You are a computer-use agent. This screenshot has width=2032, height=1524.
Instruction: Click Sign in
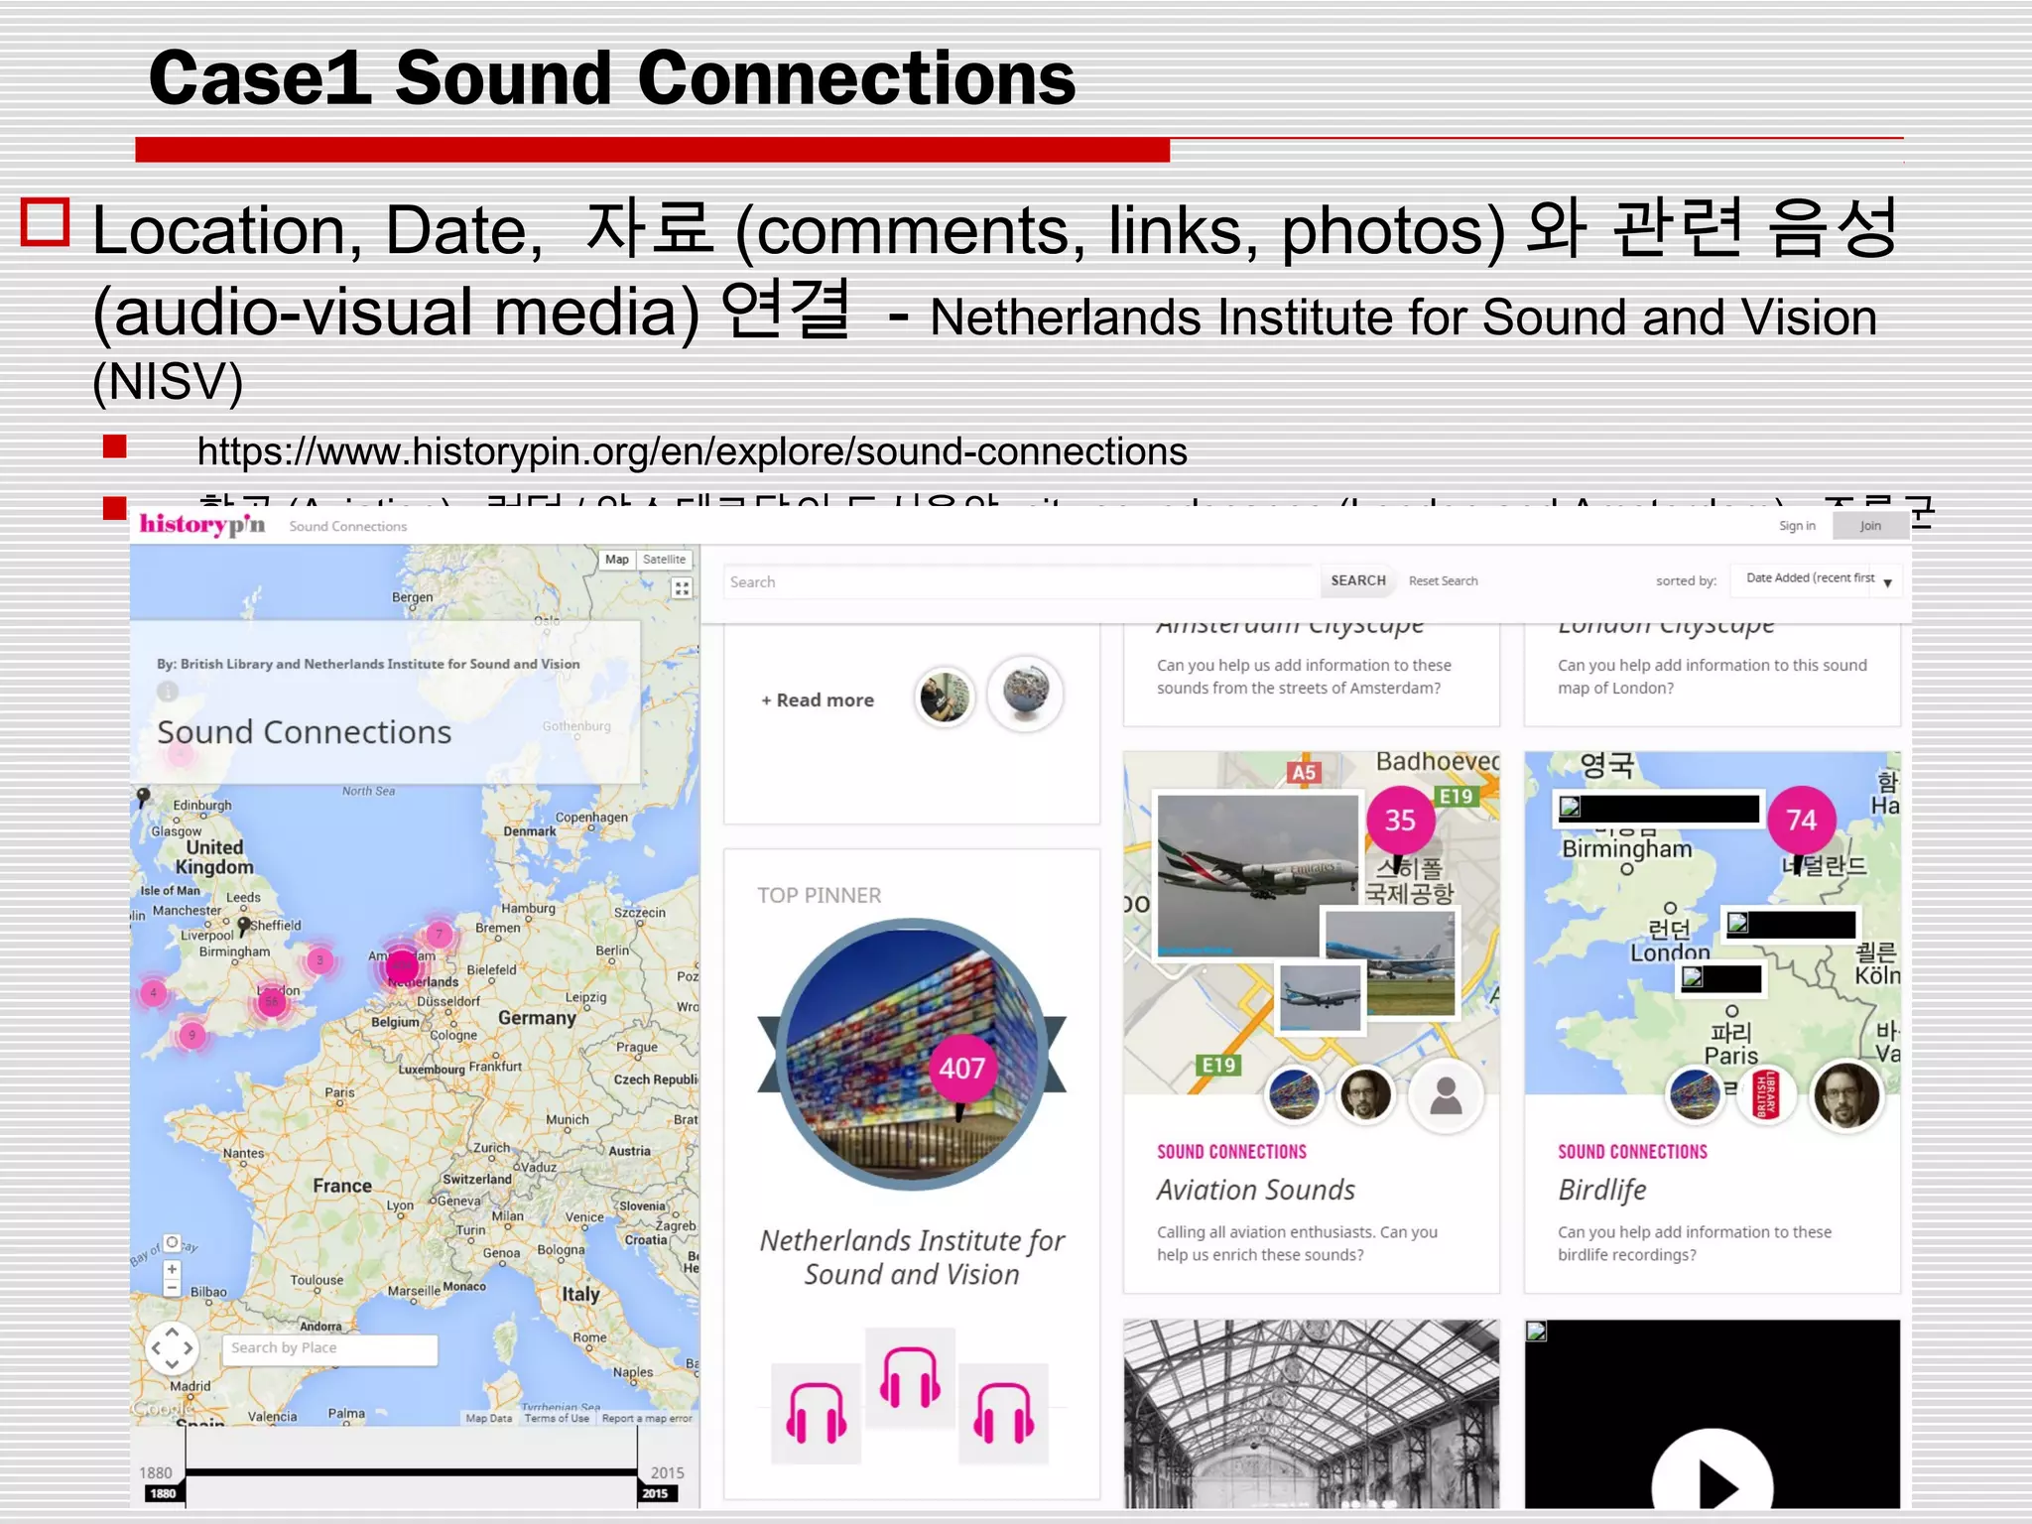(1797, 526)
